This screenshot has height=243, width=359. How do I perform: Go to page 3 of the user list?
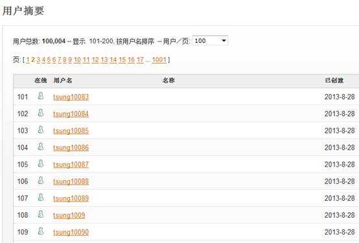(38, 60)
